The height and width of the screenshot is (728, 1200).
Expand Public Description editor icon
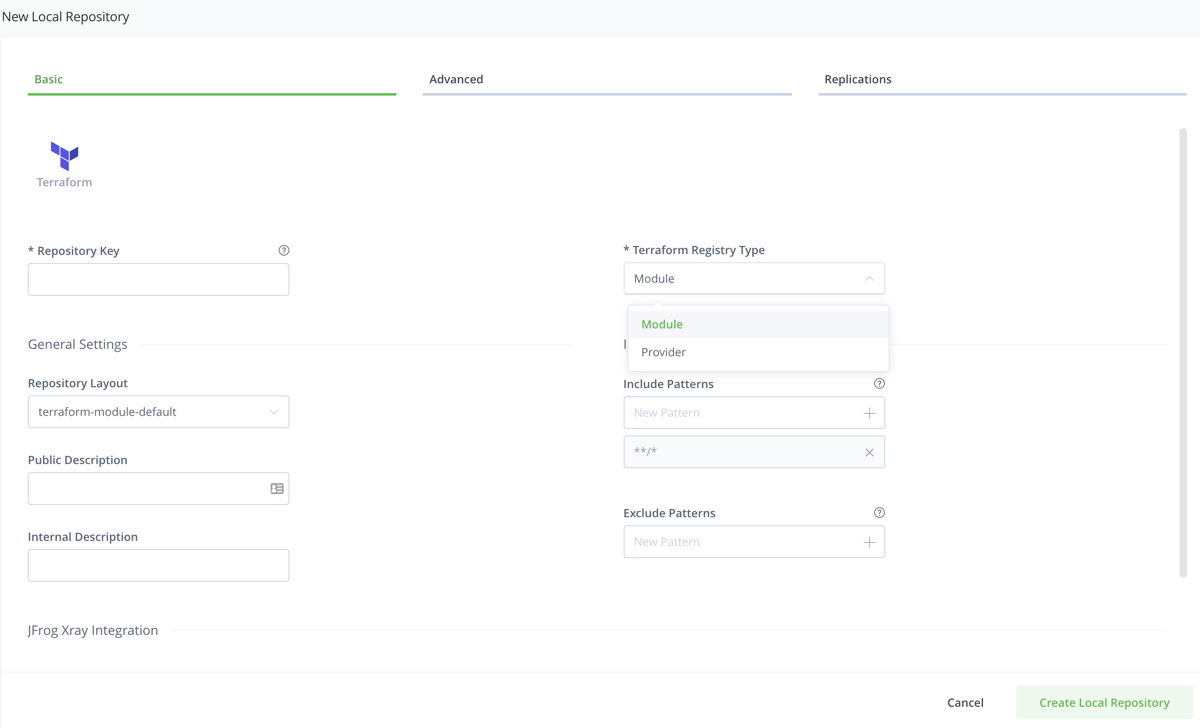click(277, 489)
